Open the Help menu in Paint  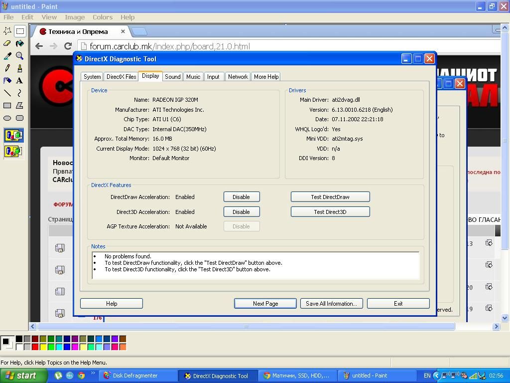point(127,17)
